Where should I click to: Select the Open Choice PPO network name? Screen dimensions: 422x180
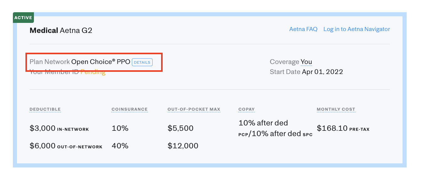point(100,62)
